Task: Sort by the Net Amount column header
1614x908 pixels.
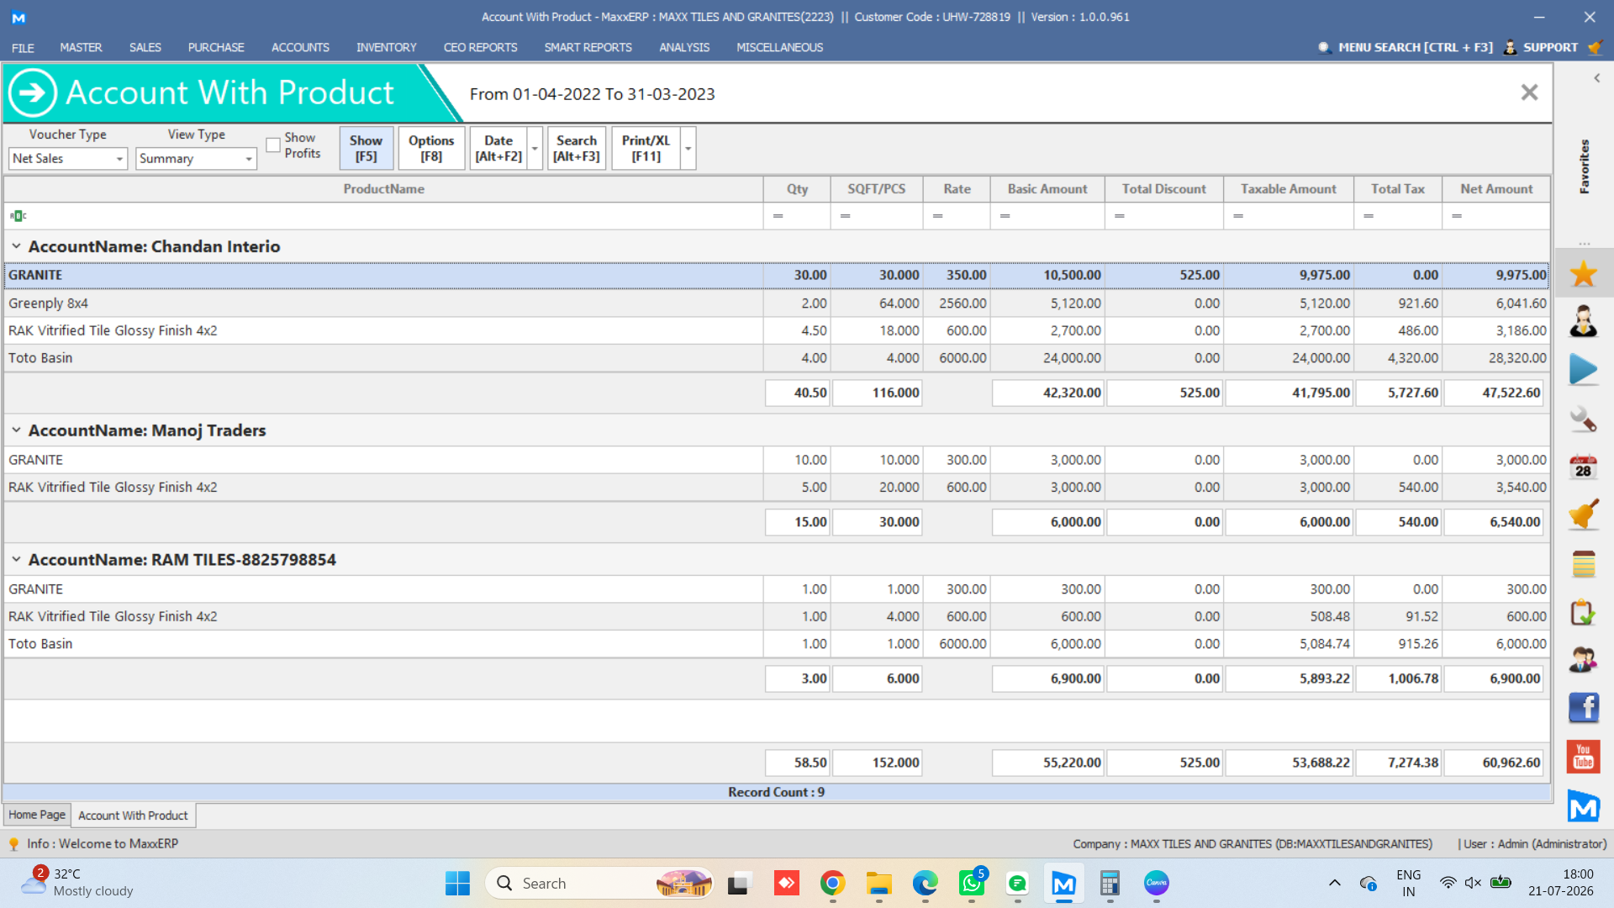Action: pos(1496,189)
